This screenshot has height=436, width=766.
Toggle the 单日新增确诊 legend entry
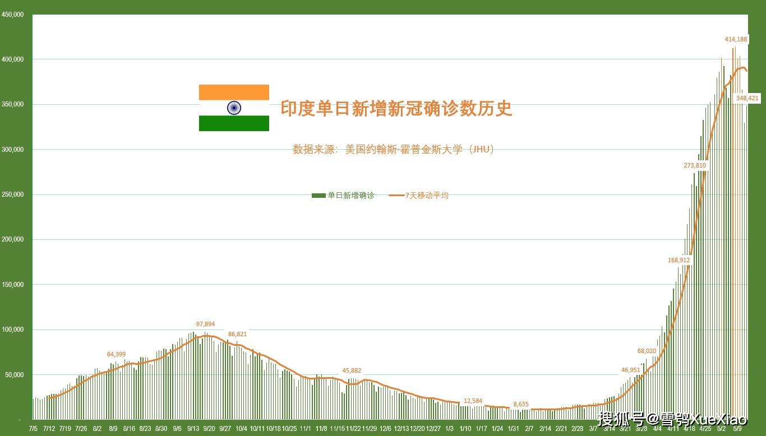click(344, 195)
